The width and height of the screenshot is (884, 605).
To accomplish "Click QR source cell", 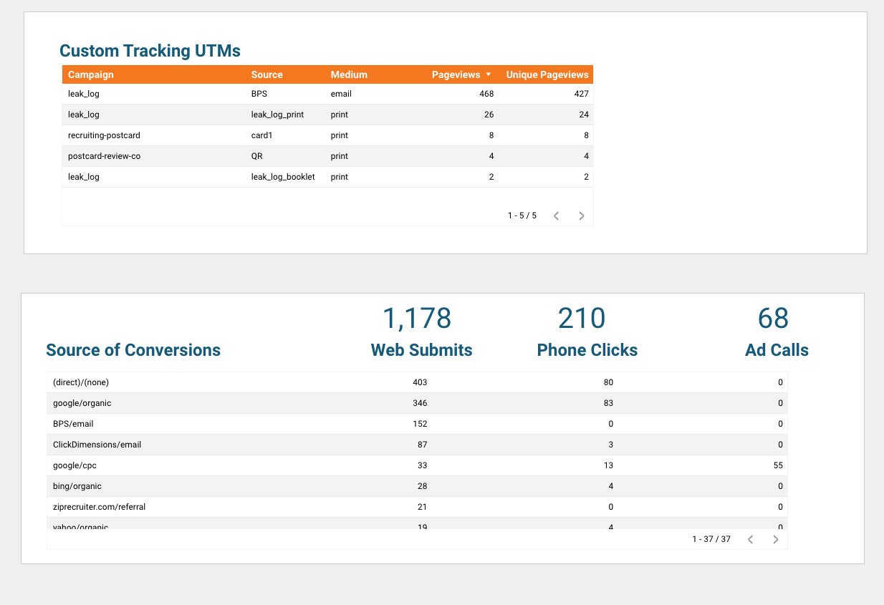I will point(258,156).
